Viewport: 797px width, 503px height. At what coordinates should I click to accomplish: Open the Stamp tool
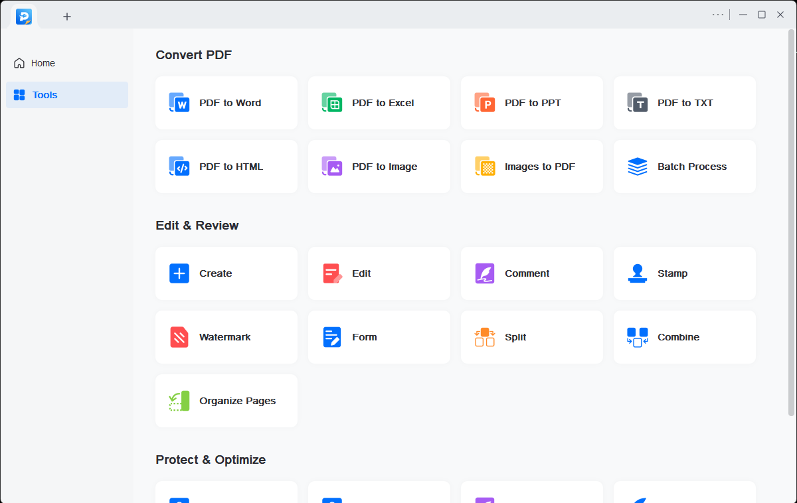coord(684,273)
